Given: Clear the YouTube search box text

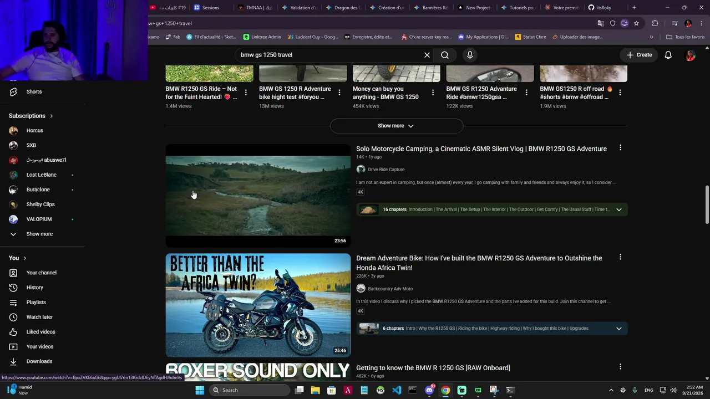Looking at the screenshot, I should coord(427,55).
